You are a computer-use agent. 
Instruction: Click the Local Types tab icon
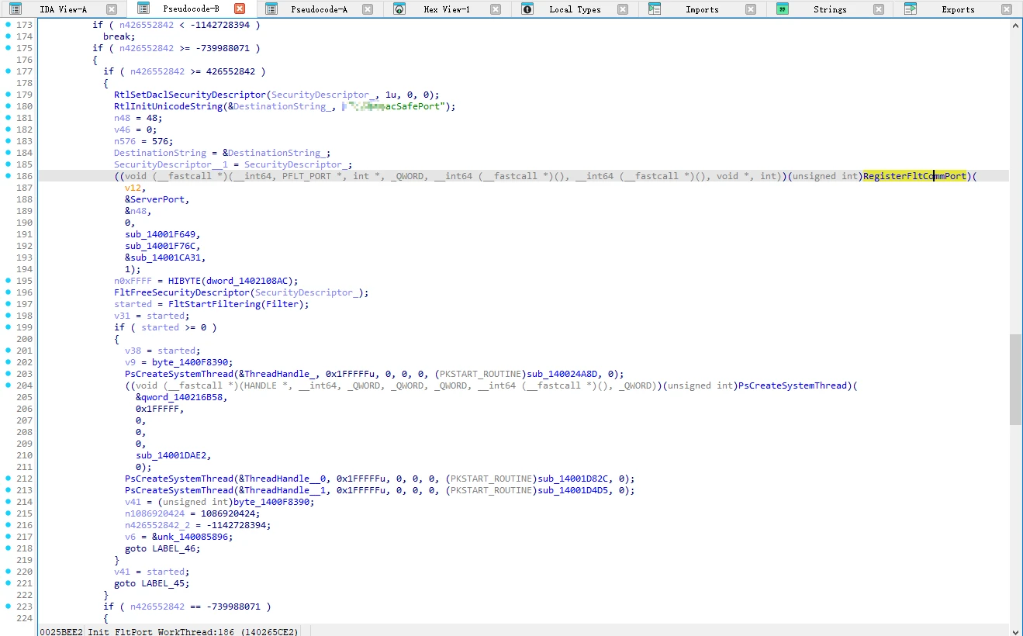pyautogui.click(x=527, y=9)
